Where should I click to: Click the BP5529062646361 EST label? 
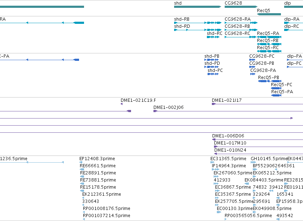(274, 166)
